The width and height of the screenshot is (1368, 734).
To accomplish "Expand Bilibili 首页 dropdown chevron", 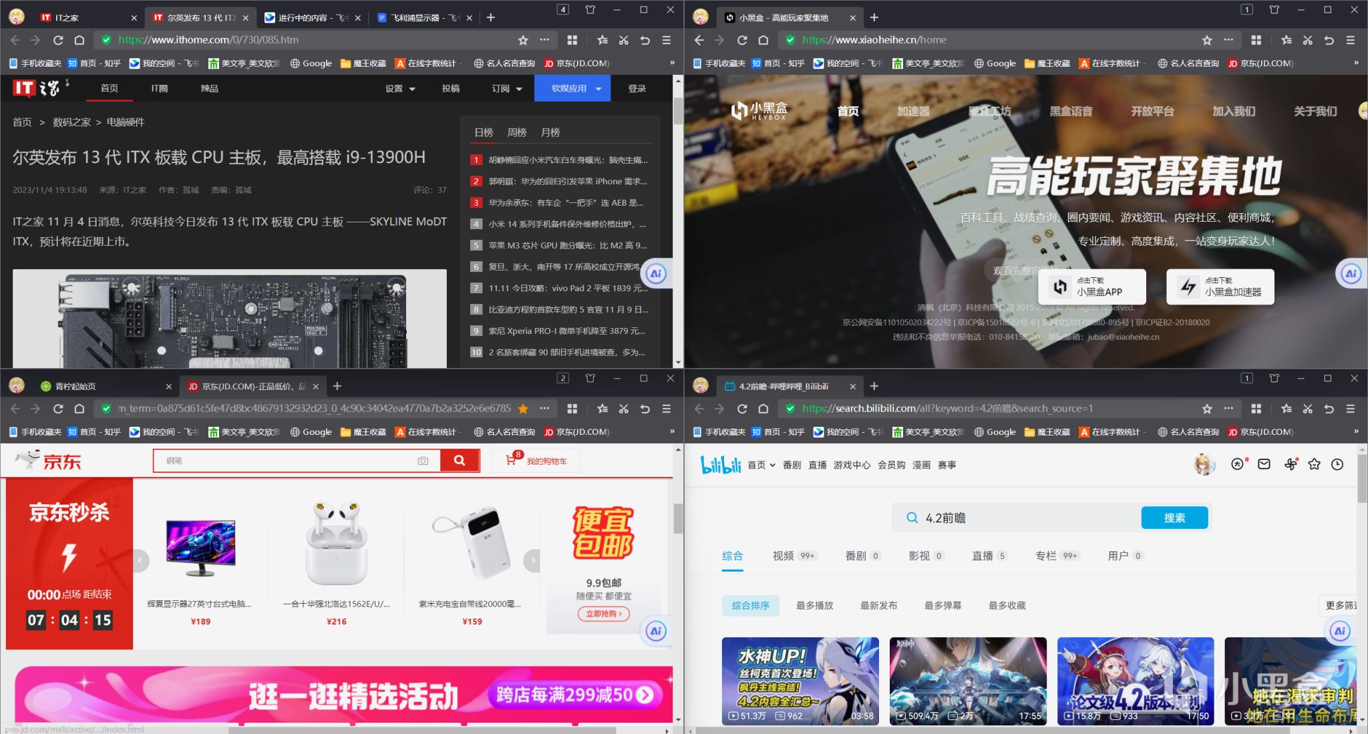I will tap(772, 465).
